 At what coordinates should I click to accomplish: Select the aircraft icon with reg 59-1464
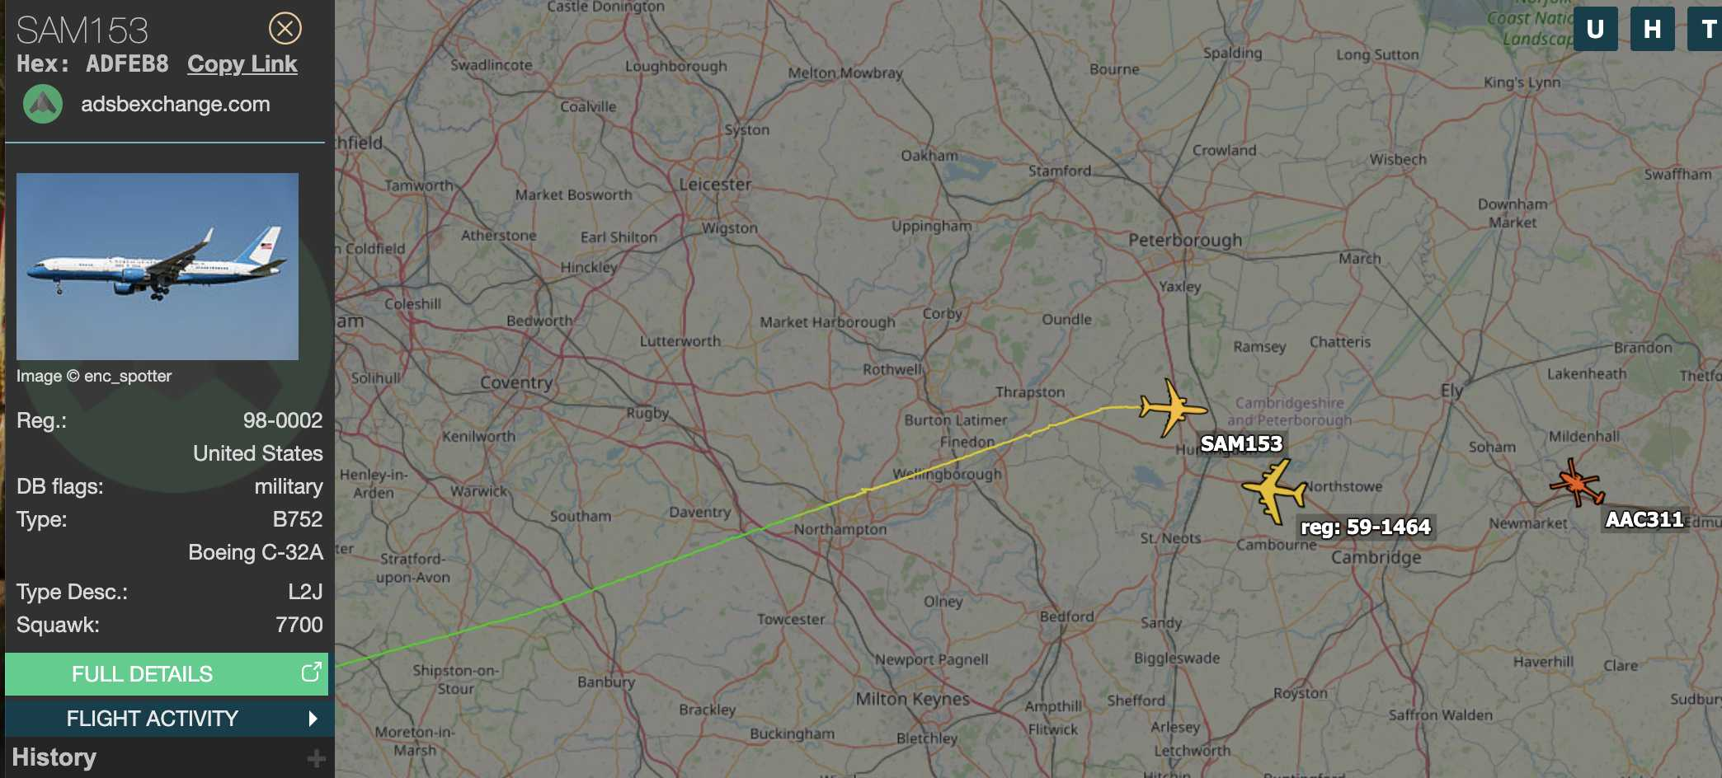pos(1274,490)
